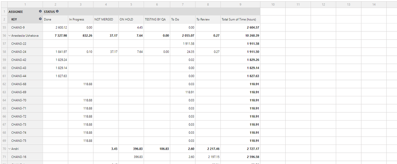
Task: Select Total Sum of Time (hours) header
Action: [x=240, y=20]
